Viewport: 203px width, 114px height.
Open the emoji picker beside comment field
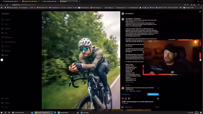pyautogui.click(x=122, y=107)
